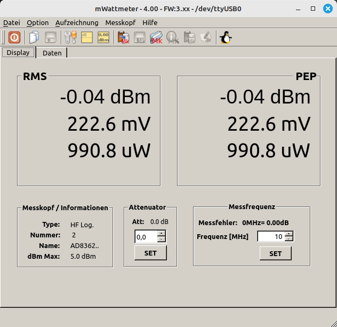Decrease the attenuator value with down arrow
Viewport: 337px width, 327px height.
point(162,240)
